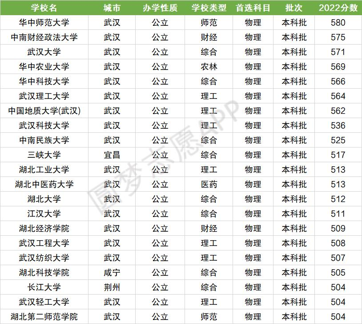The image size is (362, 324).
Task: Click the score cell showing 536
Action: coord(338,126)
